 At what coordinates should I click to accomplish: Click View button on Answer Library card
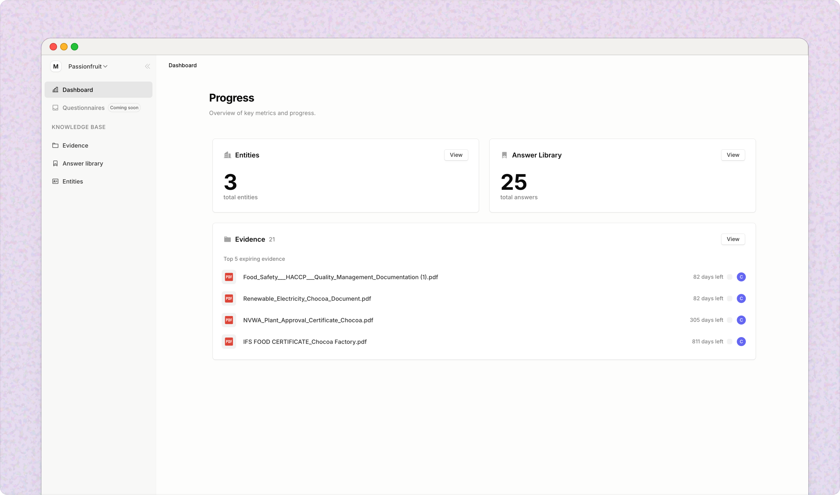732,155
